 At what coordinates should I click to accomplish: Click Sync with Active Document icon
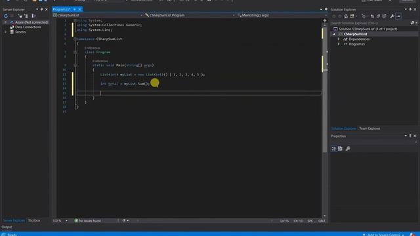click(372, 16)
